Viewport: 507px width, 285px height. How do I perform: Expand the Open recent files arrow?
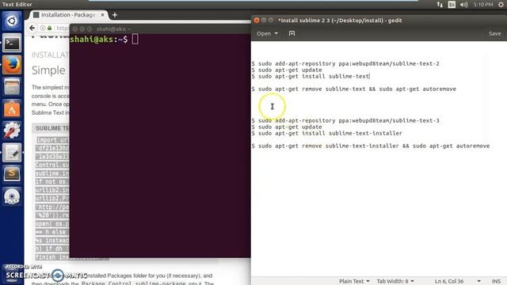click(276, 33)
